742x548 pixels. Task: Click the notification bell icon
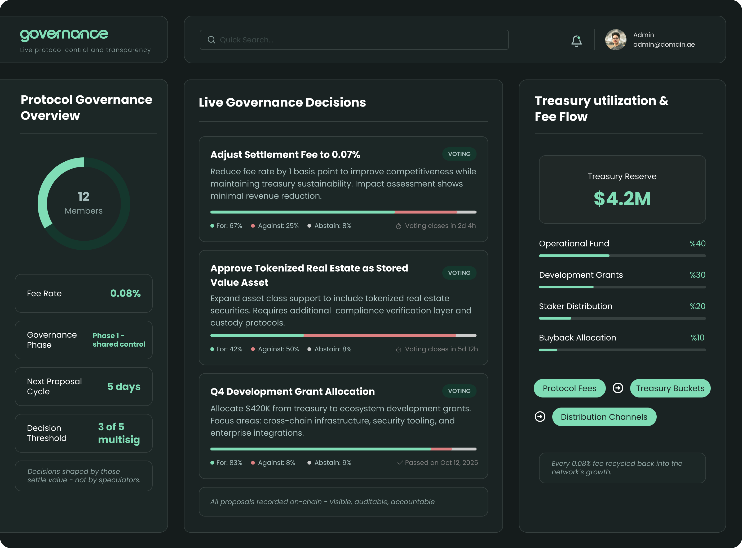point(576,41)
